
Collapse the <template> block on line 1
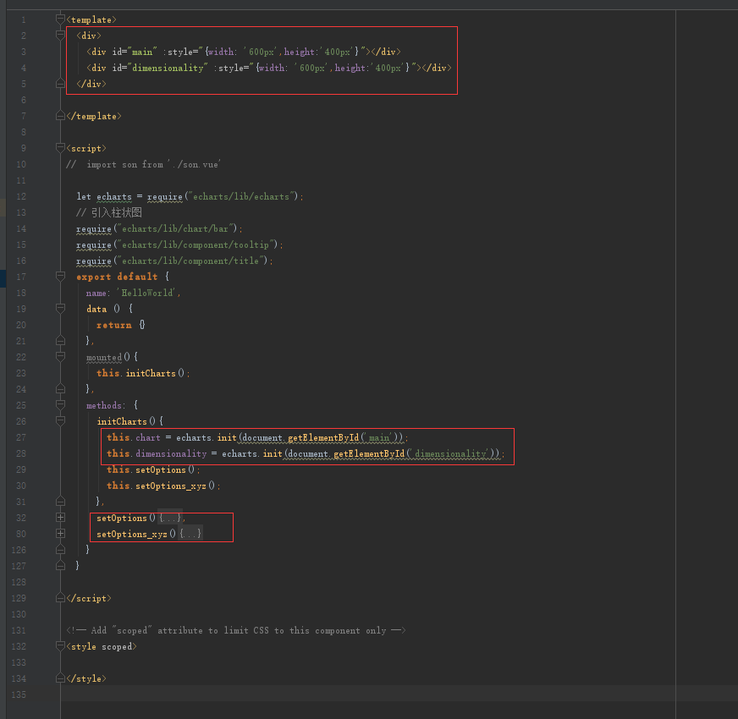60,19
